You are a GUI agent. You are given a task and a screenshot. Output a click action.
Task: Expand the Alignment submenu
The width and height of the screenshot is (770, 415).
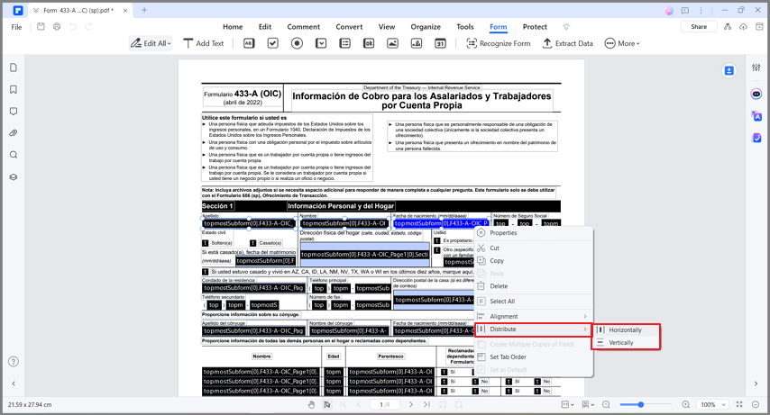coord(533,316)
